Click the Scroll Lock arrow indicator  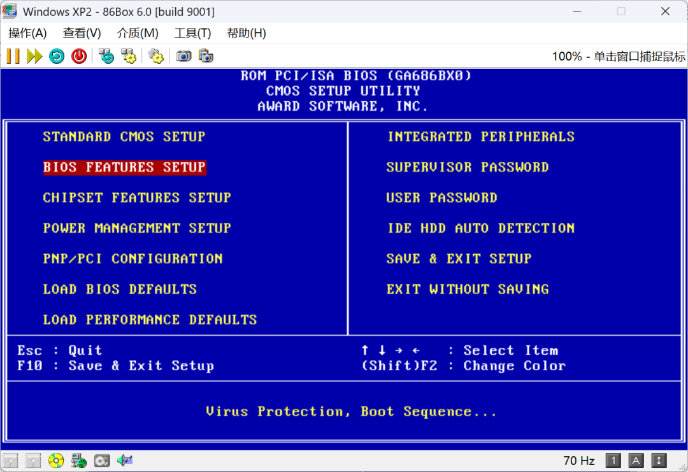pyautogui.click(x=659, y=461)
